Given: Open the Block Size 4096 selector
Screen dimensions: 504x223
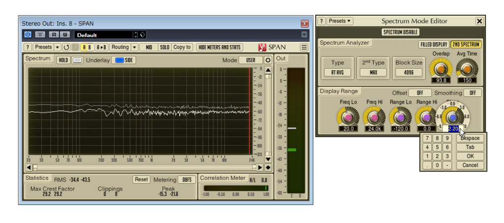Looking at the screenshot, I should coord(409,73).
